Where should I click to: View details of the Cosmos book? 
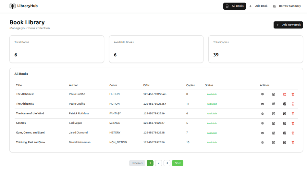(263, 123)
